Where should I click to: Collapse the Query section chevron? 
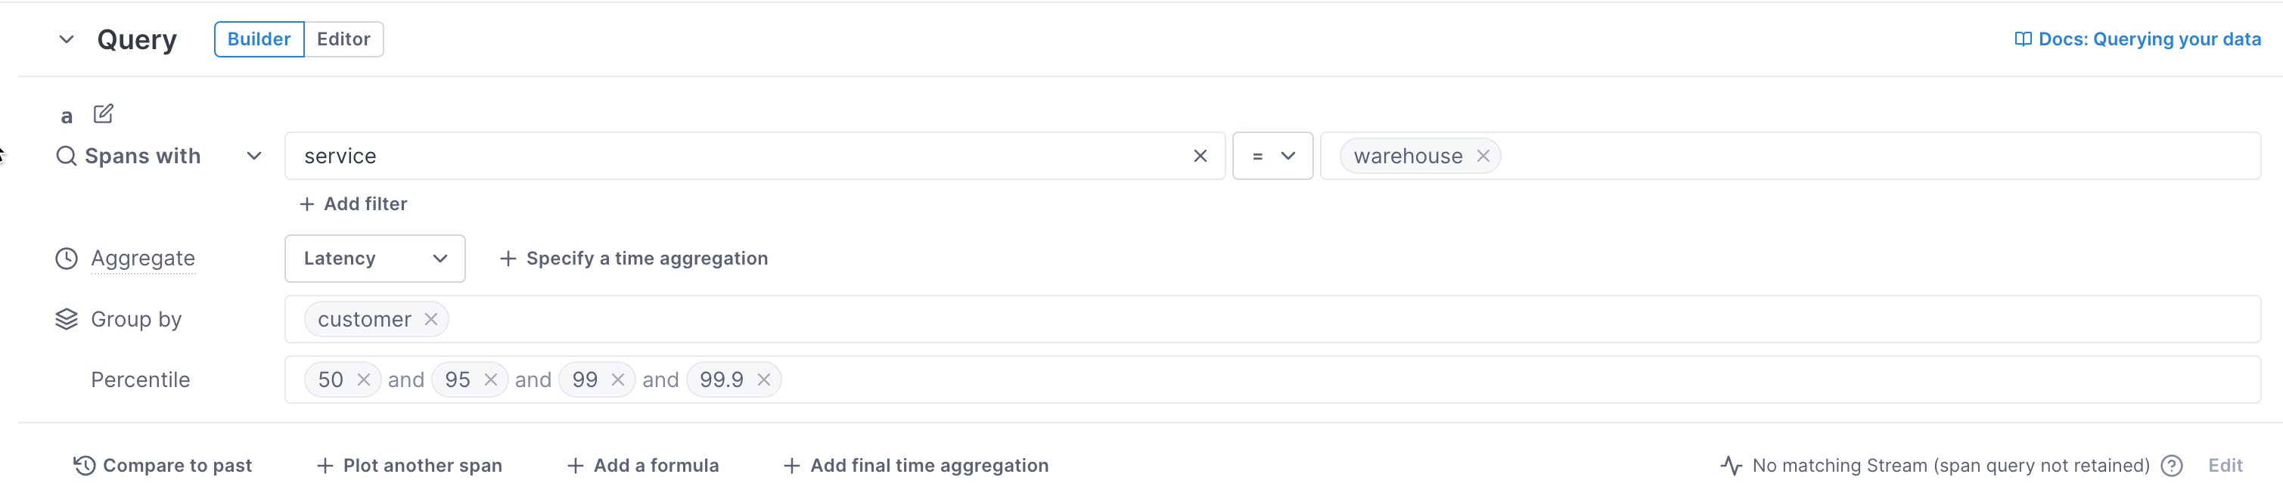(x=67, y=39)
